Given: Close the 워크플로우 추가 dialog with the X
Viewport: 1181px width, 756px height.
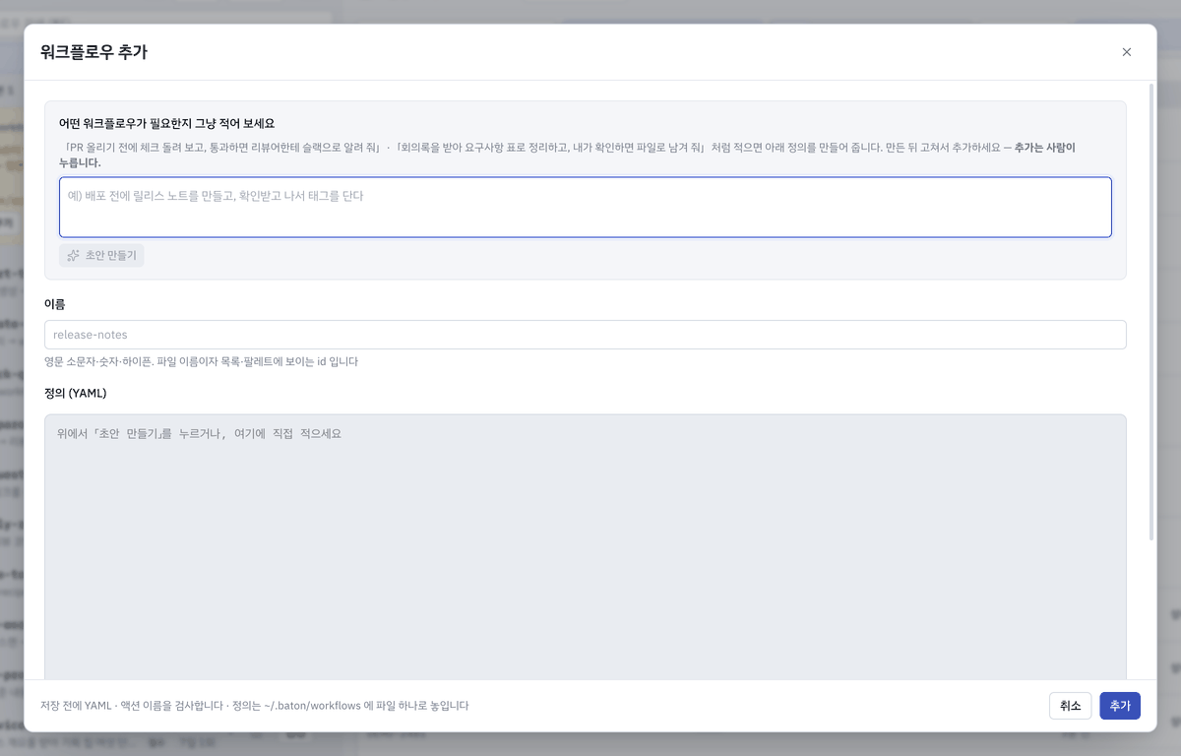Looking at the screenshot, I should click(1127, 52).
